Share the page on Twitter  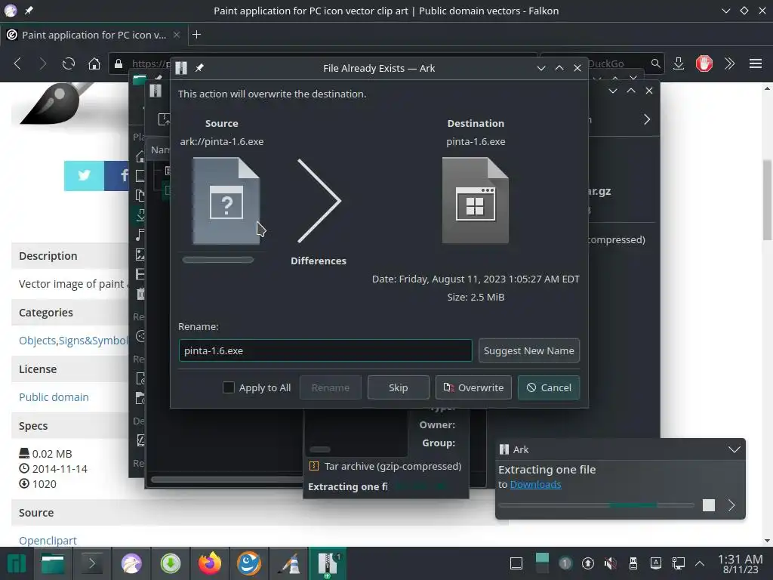coord(85,175)
